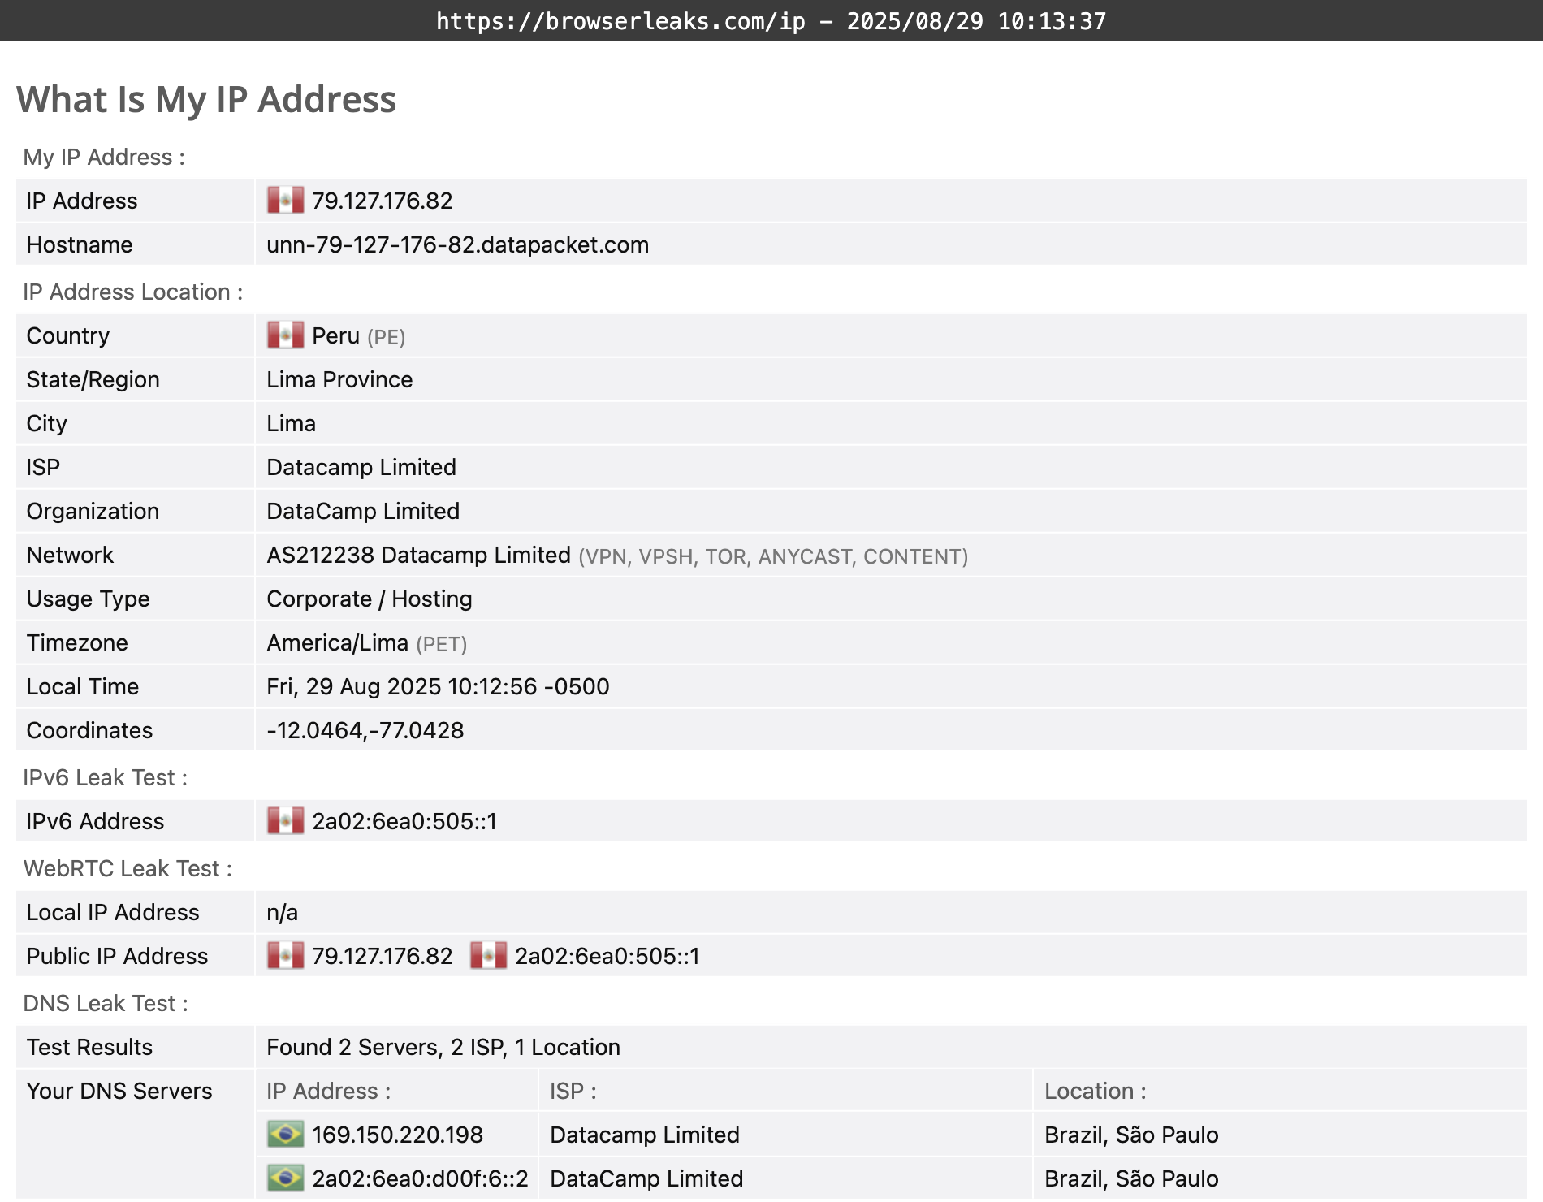Click the local time Fri, 29 Aug 2025

coord(438,686)
